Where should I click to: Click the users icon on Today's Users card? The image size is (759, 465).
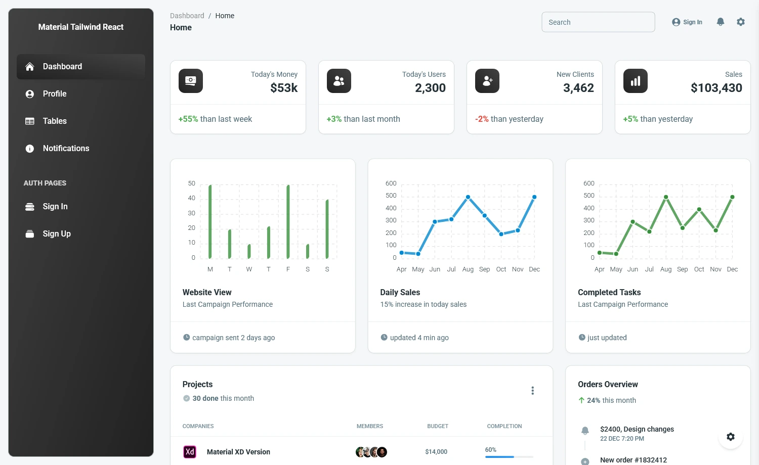(339, 81)
